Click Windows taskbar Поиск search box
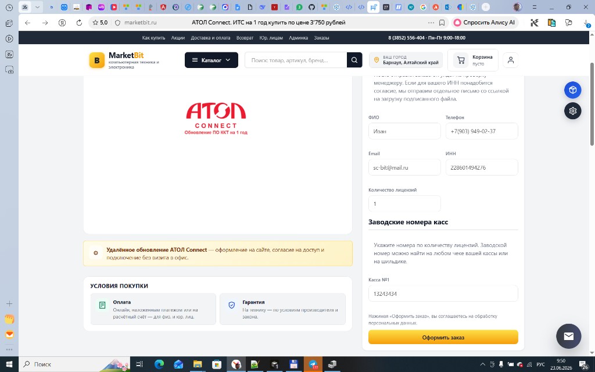 point(74,364)
